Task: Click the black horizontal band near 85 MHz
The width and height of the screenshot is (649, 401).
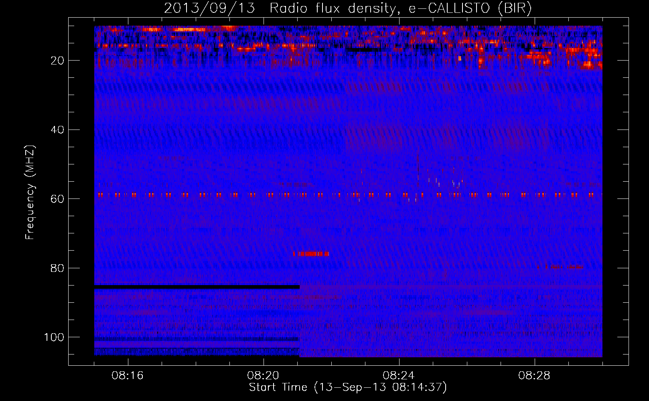Action: click(x=197, y=287)
